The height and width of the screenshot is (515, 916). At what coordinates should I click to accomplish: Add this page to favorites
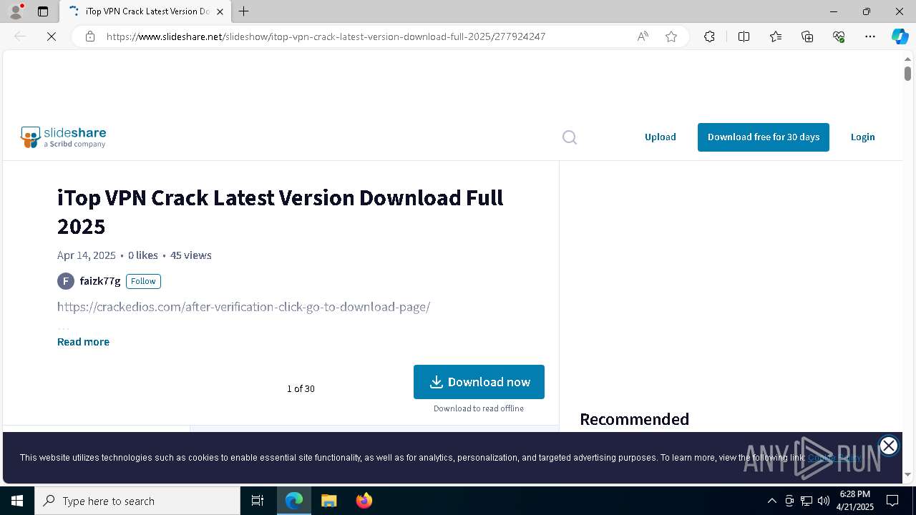point(671,36)
